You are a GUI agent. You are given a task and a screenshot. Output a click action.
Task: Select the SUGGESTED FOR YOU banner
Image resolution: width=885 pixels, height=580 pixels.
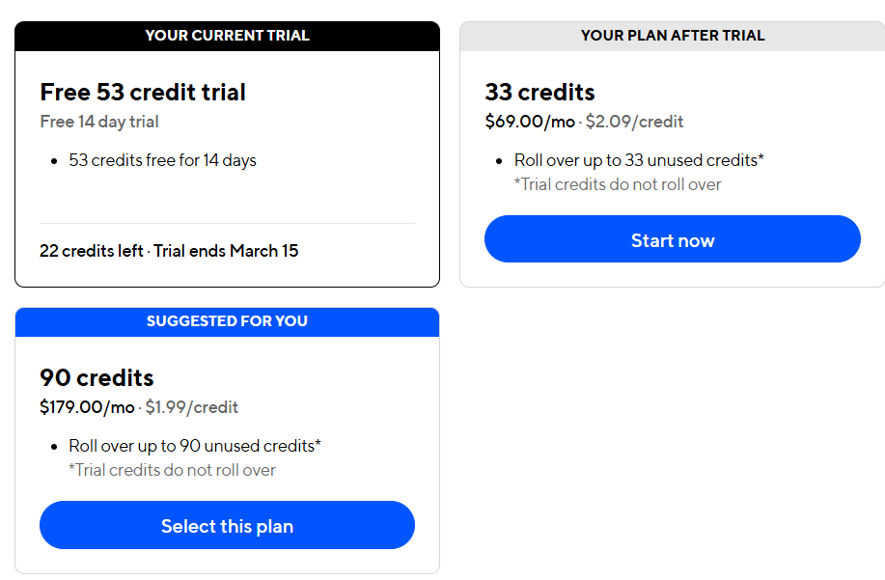click(x=227, y=321)
